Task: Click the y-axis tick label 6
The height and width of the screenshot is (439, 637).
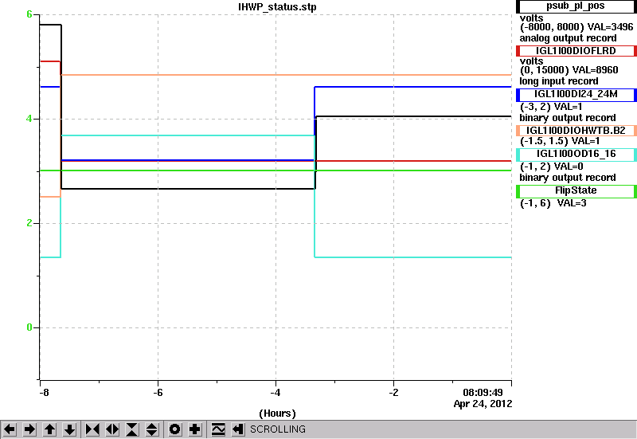Action: click(x=29, y=14)
